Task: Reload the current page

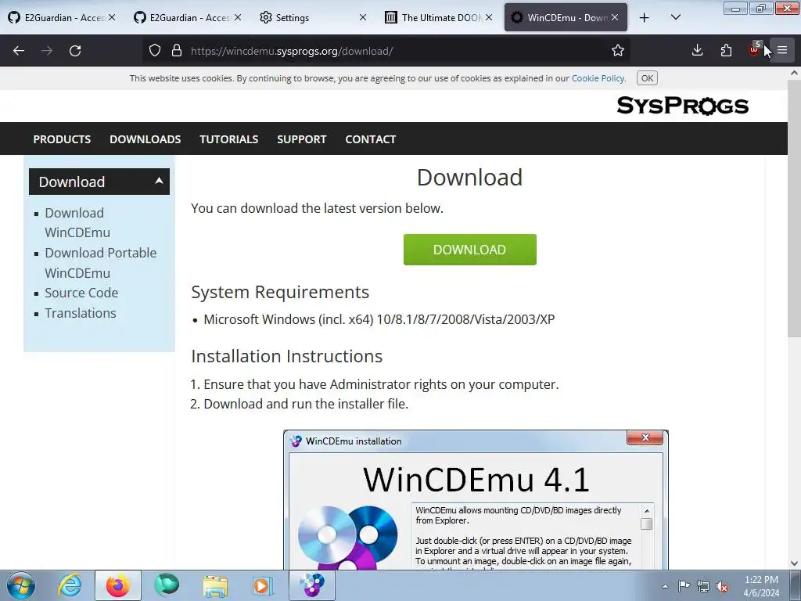Action: click(x=75, y=51)
